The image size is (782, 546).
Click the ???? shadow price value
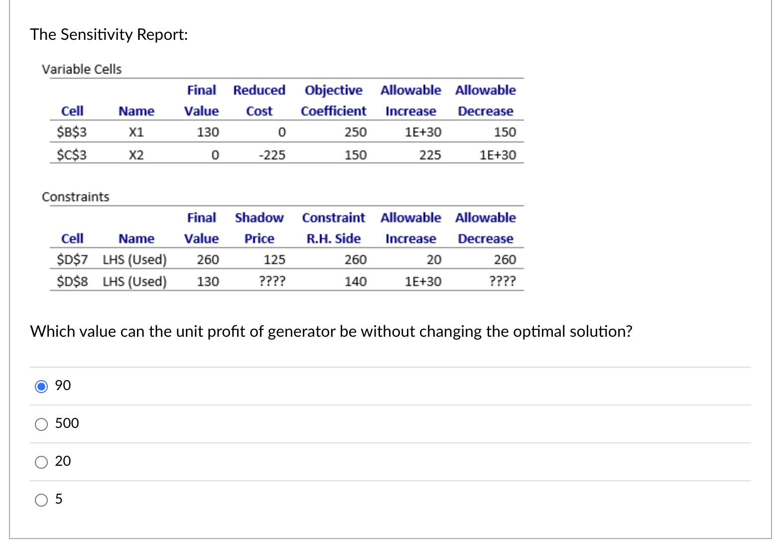(x=272, y=281)
